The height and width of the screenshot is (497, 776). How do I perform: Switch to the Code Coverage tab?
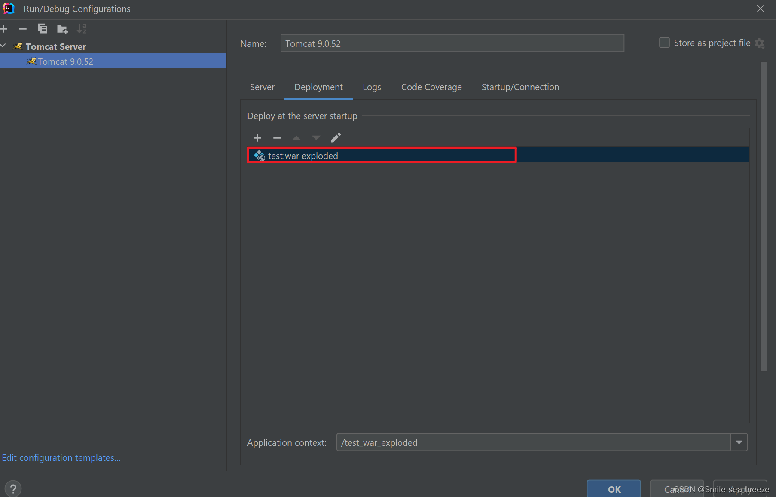pos(431,87)
